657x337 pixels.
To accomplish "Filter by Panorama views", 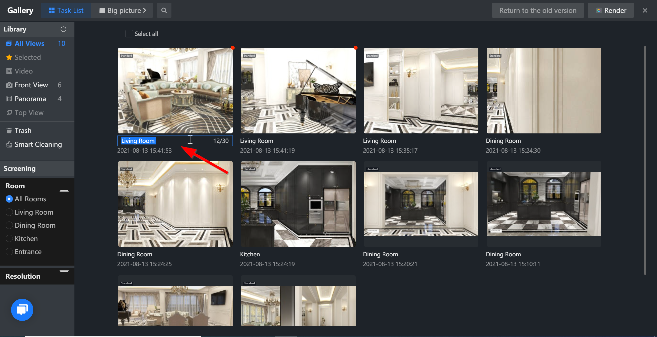I will (30, 99).
